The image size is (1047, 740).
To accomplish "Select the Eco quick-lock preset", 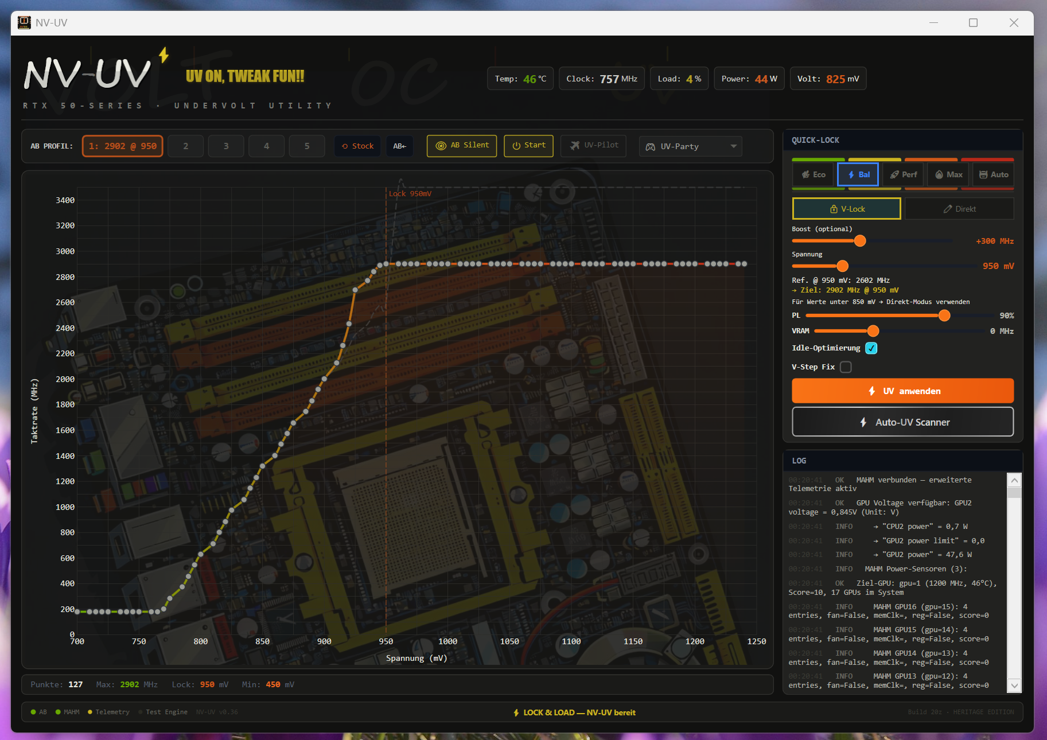I will (x=813, y=174).
